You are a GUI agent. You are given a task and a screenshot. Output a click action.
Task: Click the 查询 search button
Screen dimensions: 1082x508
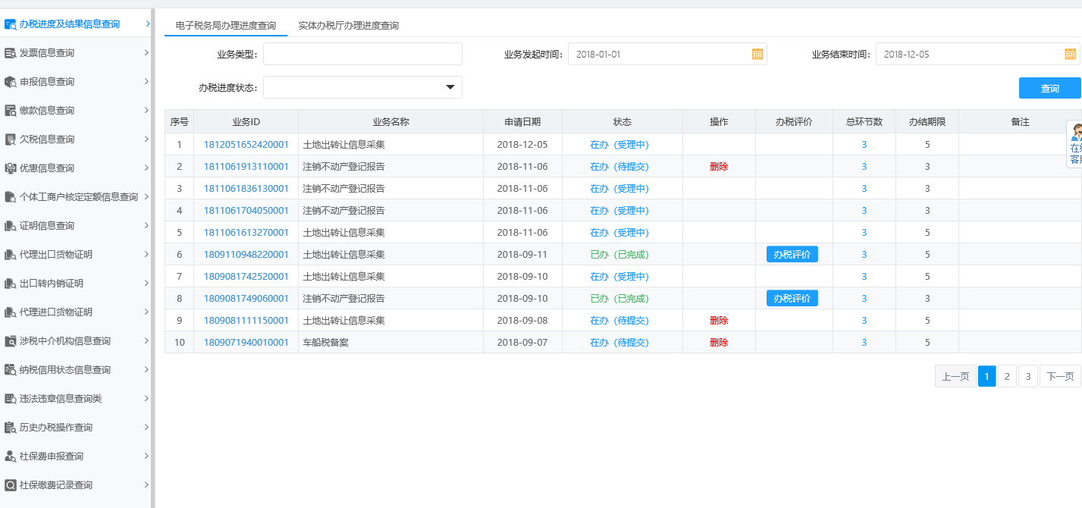pyautogui.click(x=1049, y=88)
